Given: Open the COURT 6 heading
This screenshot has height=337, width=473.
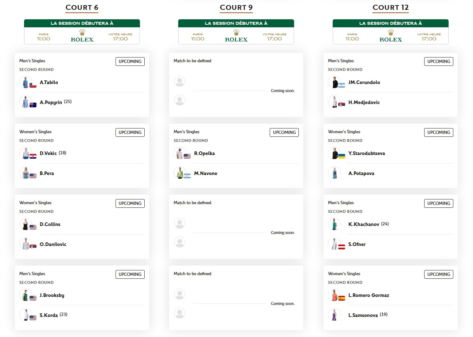Looking at the screenshot, I should (x=82, y=8).
